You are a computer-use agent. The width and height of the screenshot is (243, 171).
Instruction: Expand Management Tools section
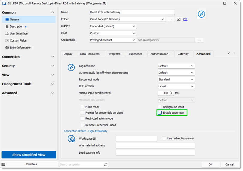53,84
